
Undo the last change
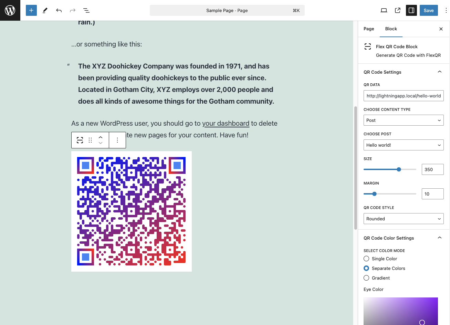point(59,10)
